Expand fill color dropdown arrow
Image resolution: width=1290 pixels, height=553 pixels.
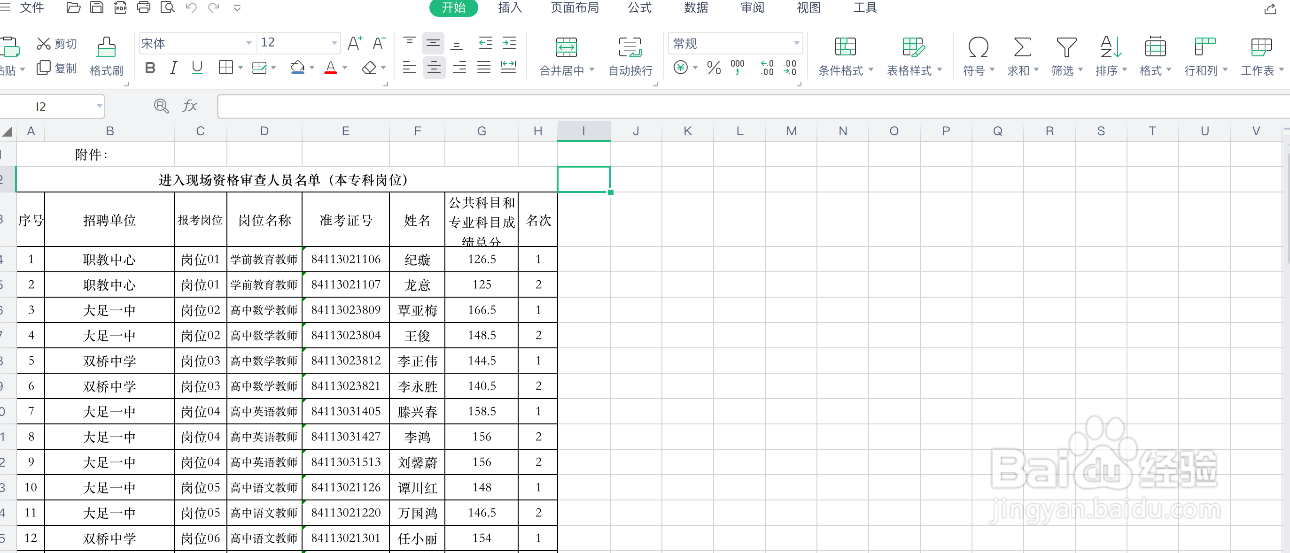[311, 68]
